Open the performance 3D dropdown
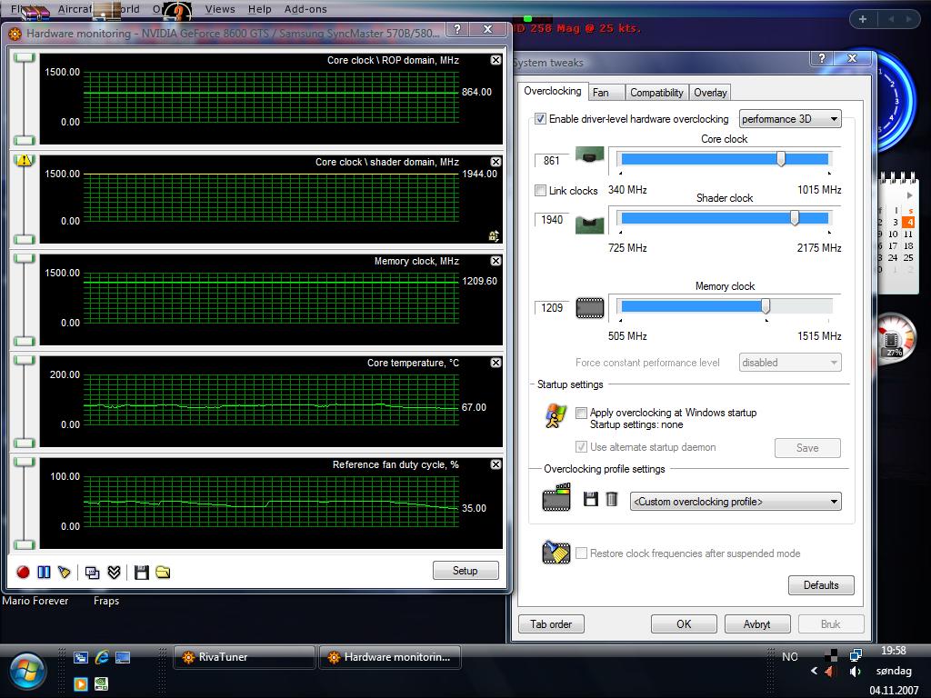Viewport: 931px width, 698px height. (790, 119)
